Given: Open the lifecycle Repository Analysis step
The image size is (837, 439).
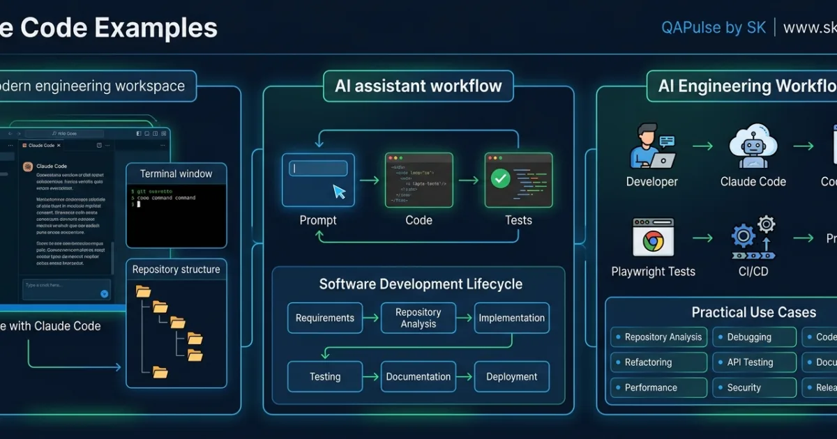Looking at the screenshot, I should point(418,318).
